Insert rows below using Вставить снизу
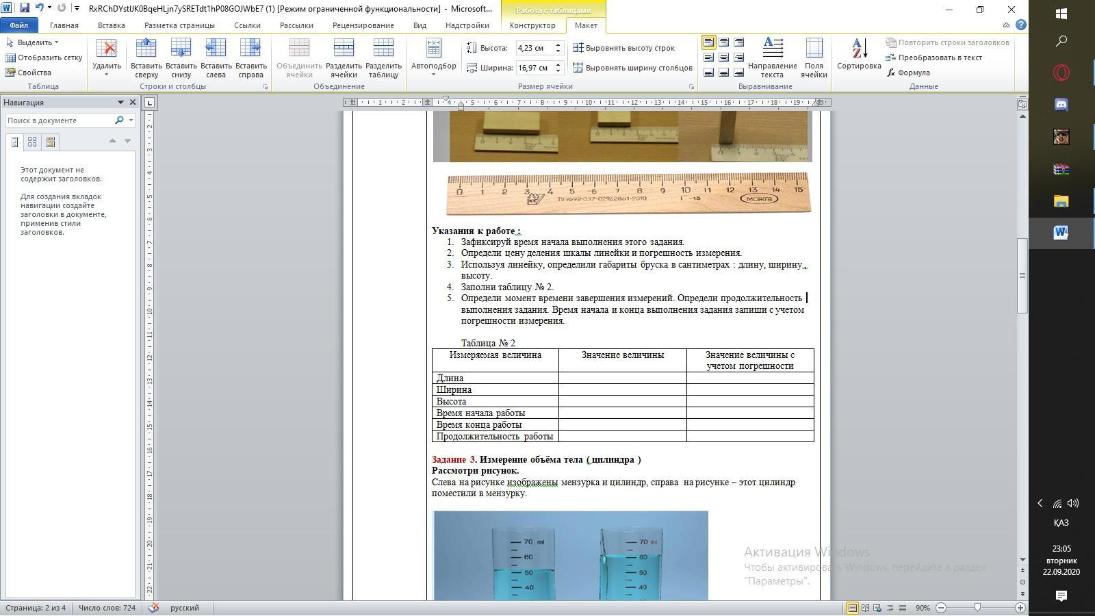 (x=181, y=57)
